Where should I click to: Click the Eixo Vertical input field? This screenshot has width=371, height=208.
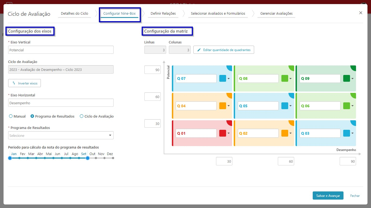click(x=61, y=50)
